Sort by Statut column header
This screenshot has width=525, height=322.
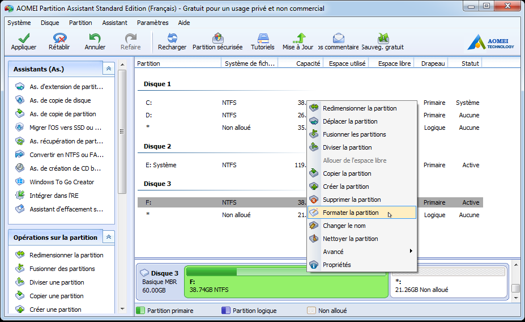[466, 63]
